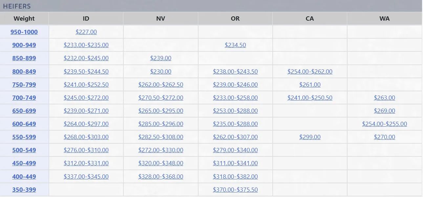Open the 950-1000 weight range link
Screen dimensions: 423x197
pos(24,32)
